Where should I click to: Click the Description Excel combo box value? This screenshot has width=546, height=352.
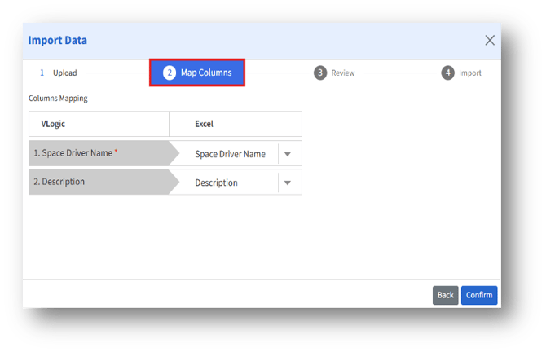pos(217,183)
